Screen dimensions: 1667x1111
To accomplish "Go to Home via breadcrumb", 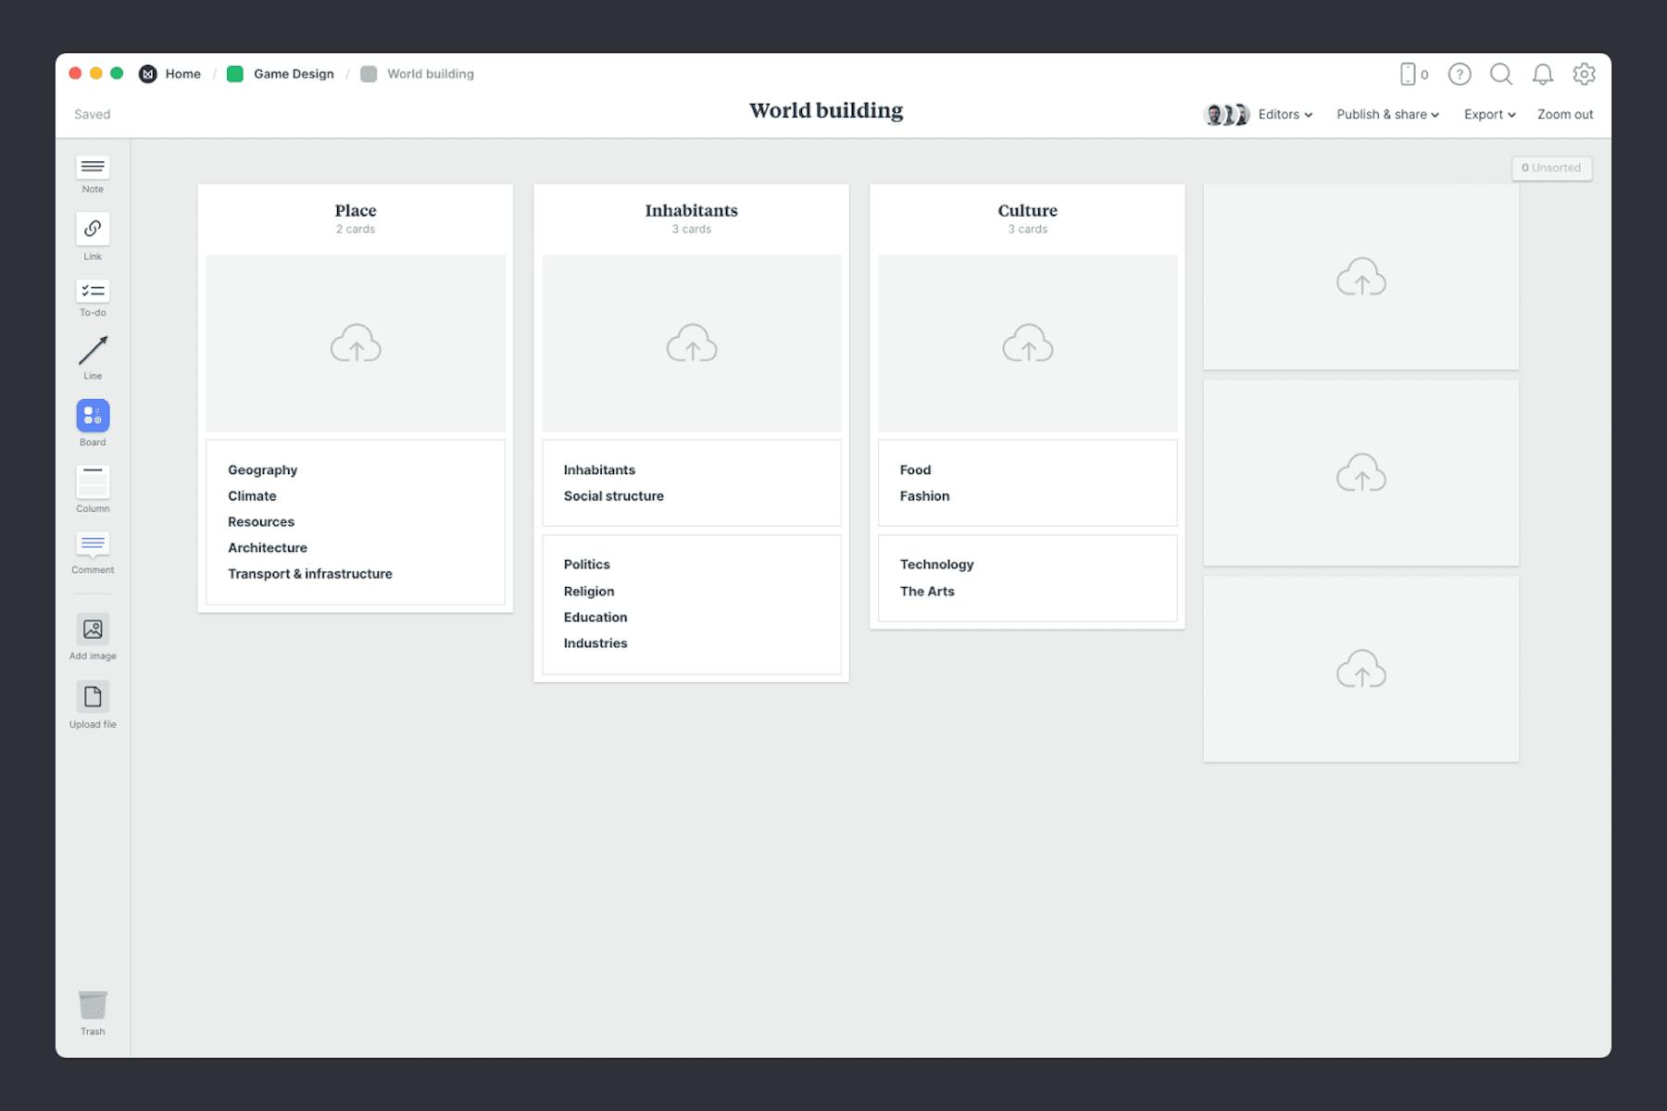I will pos(182,73).
